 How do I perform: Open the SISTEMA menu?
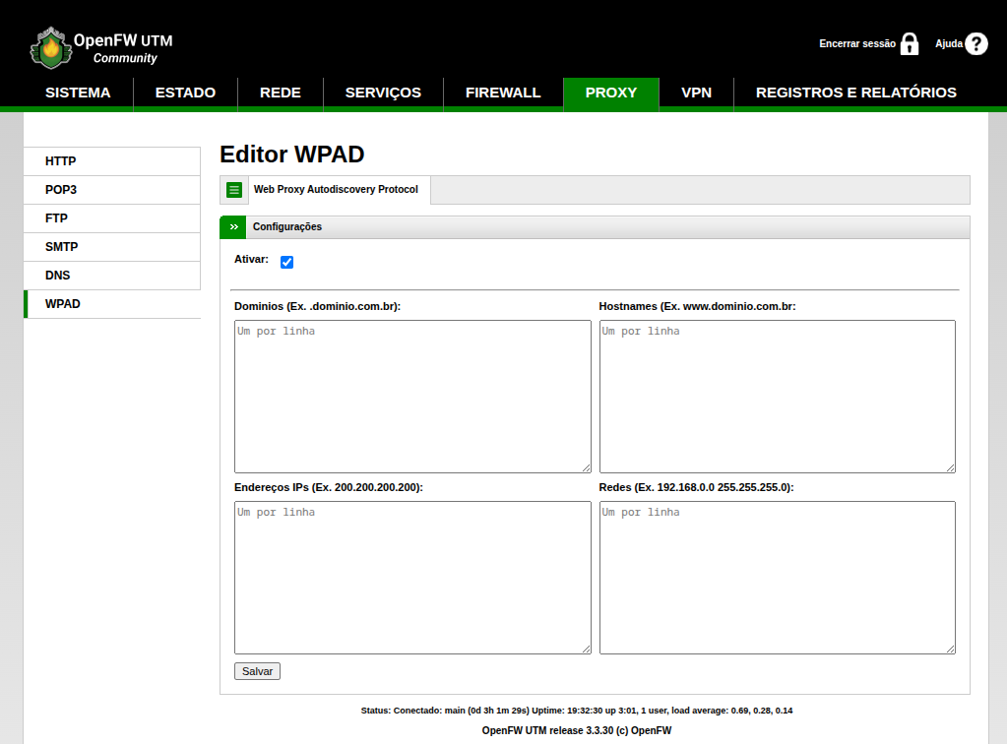[x=78, y=93]
